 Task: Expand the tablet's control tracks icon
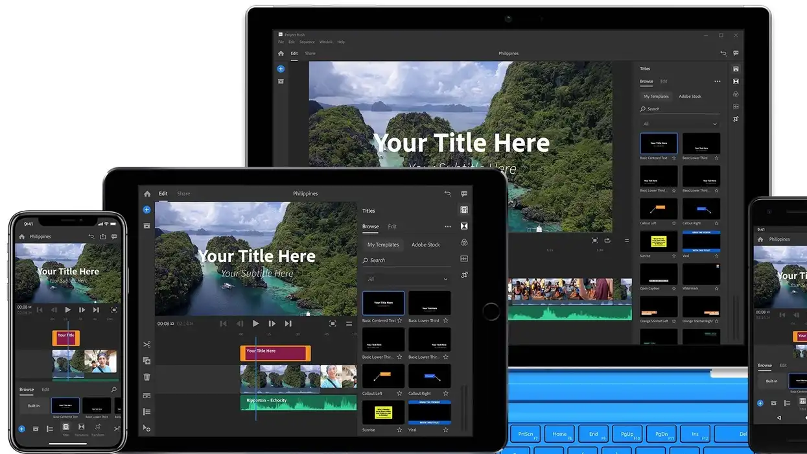pyautogui.click(x=146, y=411)
